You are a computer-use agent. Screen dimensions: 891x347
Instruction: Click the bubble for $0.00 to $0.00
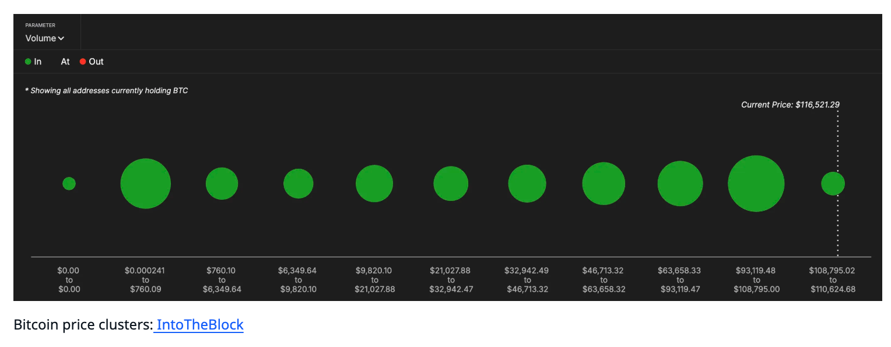(x=69, y=183)
